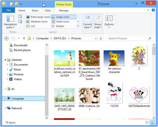Click the file list scrollbar thumb
This screenshot has height=127, width=158.
154,51
